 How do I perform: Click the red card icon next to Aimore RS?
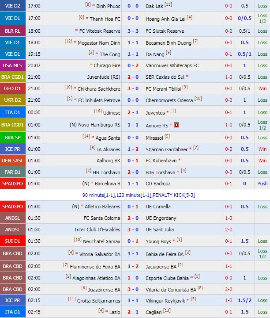click(x=176, y=125)
